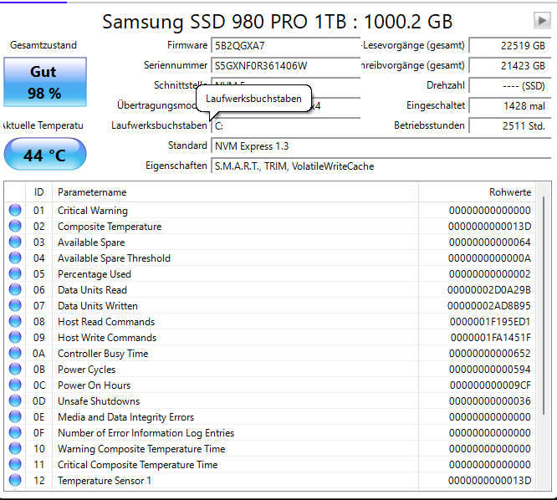Select Media and Data Integrity Errors name
The height and width of the screenshot is (500, 557).
pos(125,417)
